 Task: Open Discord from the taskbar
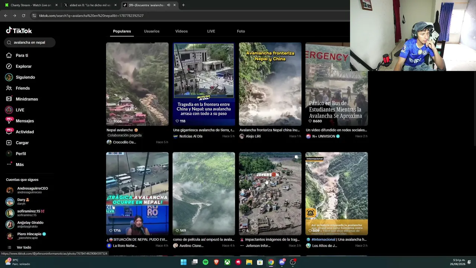pos(282,262)
